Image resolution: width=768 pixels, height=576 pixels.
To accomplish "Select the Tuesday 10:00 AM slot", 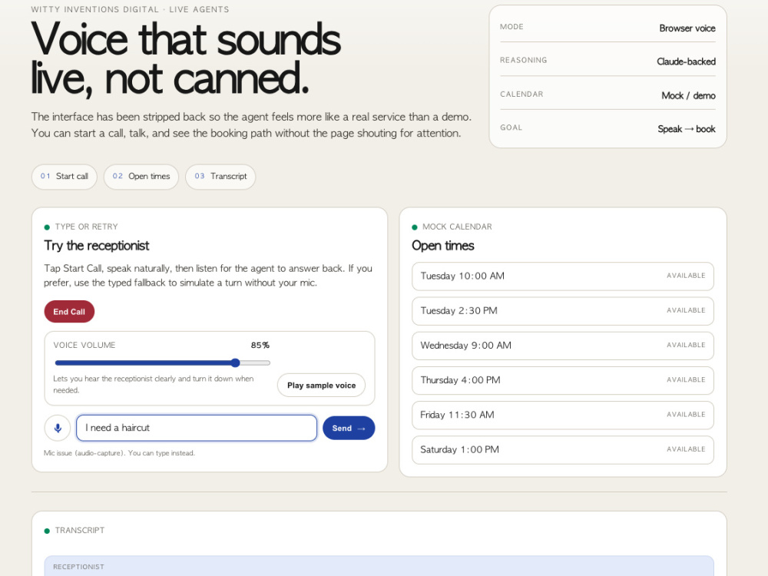I will [x=563, y=276].
